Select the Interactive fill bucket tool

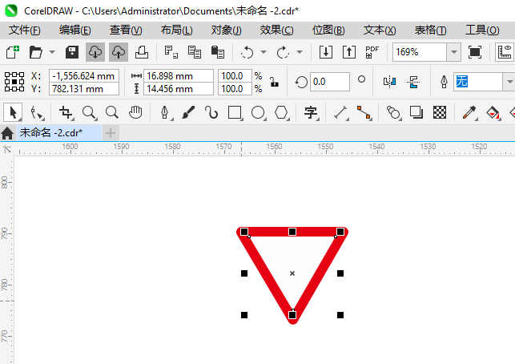(x=493, y=112)
